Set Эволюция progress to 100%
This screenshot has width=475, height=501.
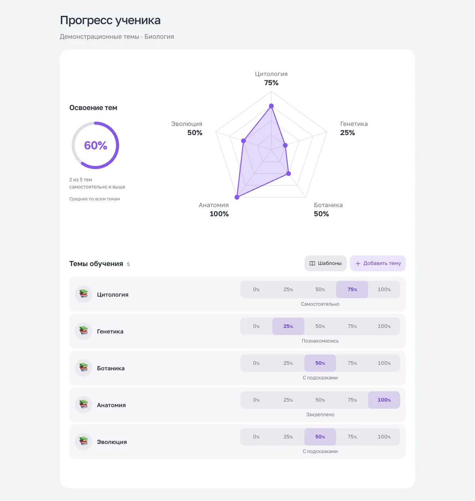click(x=384, y=437)
